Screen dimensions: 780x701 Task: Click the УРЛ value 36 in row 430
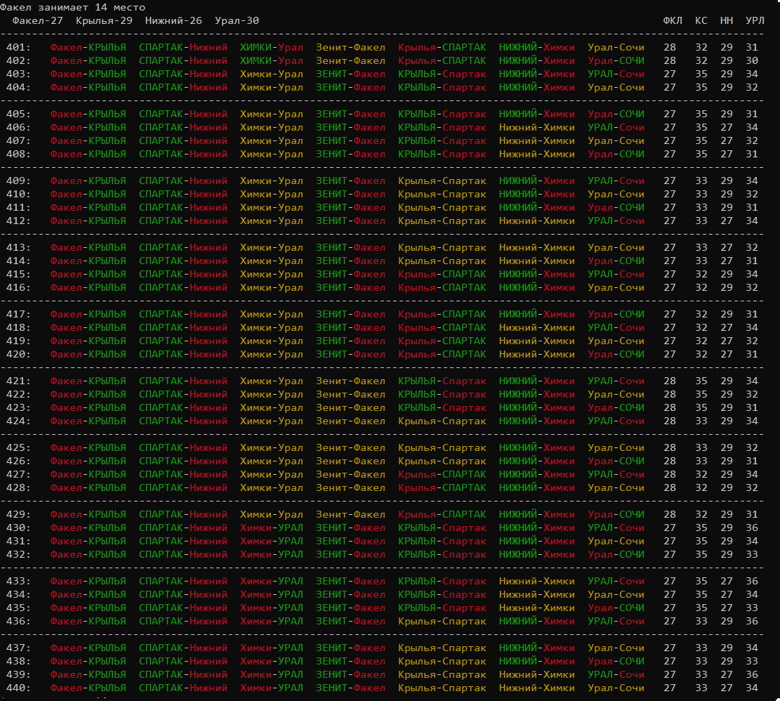(x=752, y=528)
